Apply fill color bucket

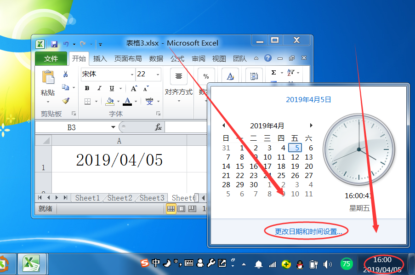(x=110, y=101)
